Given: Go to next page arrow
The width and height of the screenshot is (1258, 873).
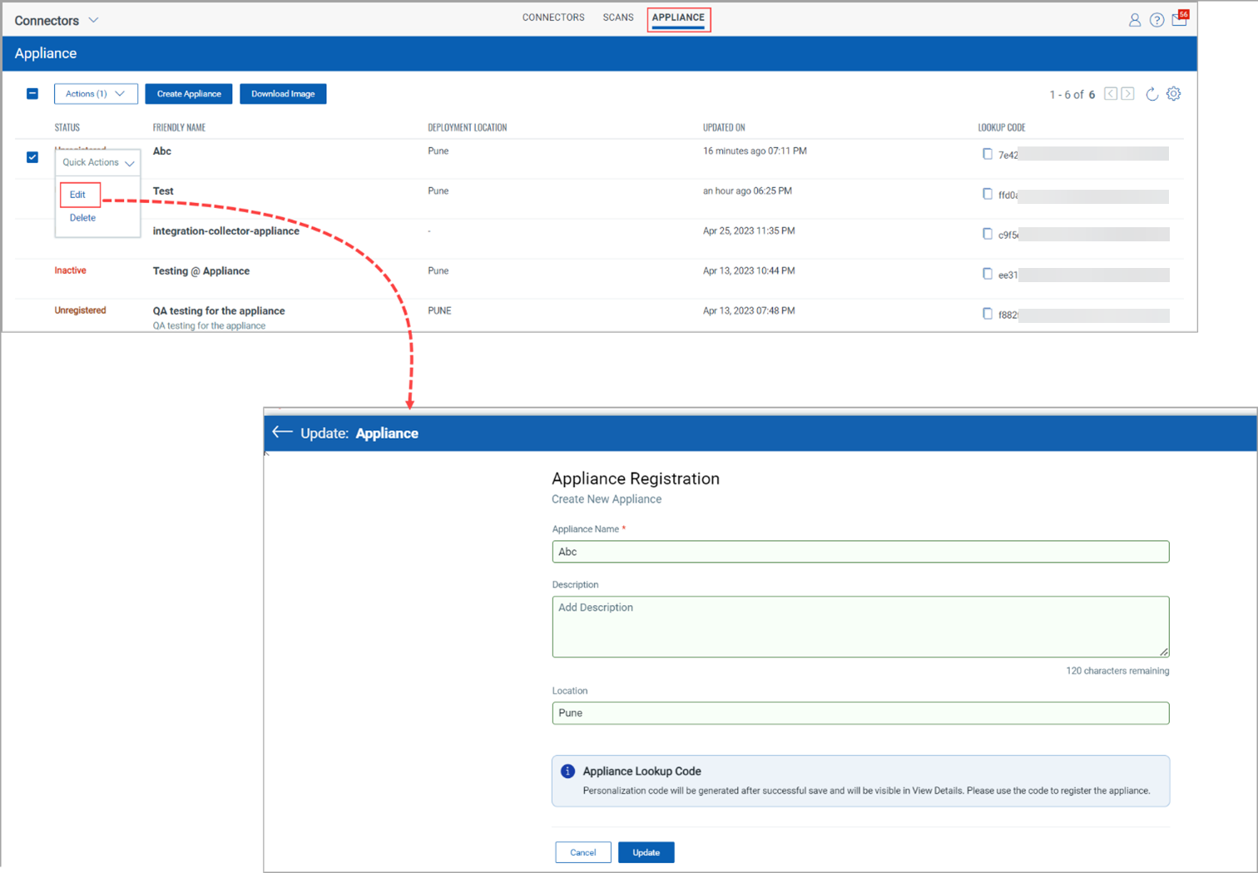Looking at the screenshot, I should click(1127, 94).
